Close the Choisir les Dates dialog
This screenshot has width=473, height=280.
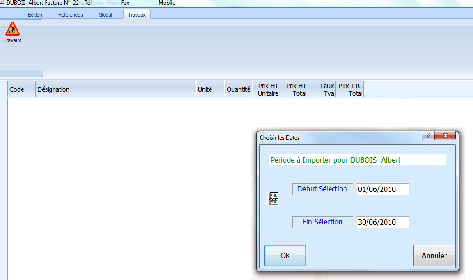(445, 136)
